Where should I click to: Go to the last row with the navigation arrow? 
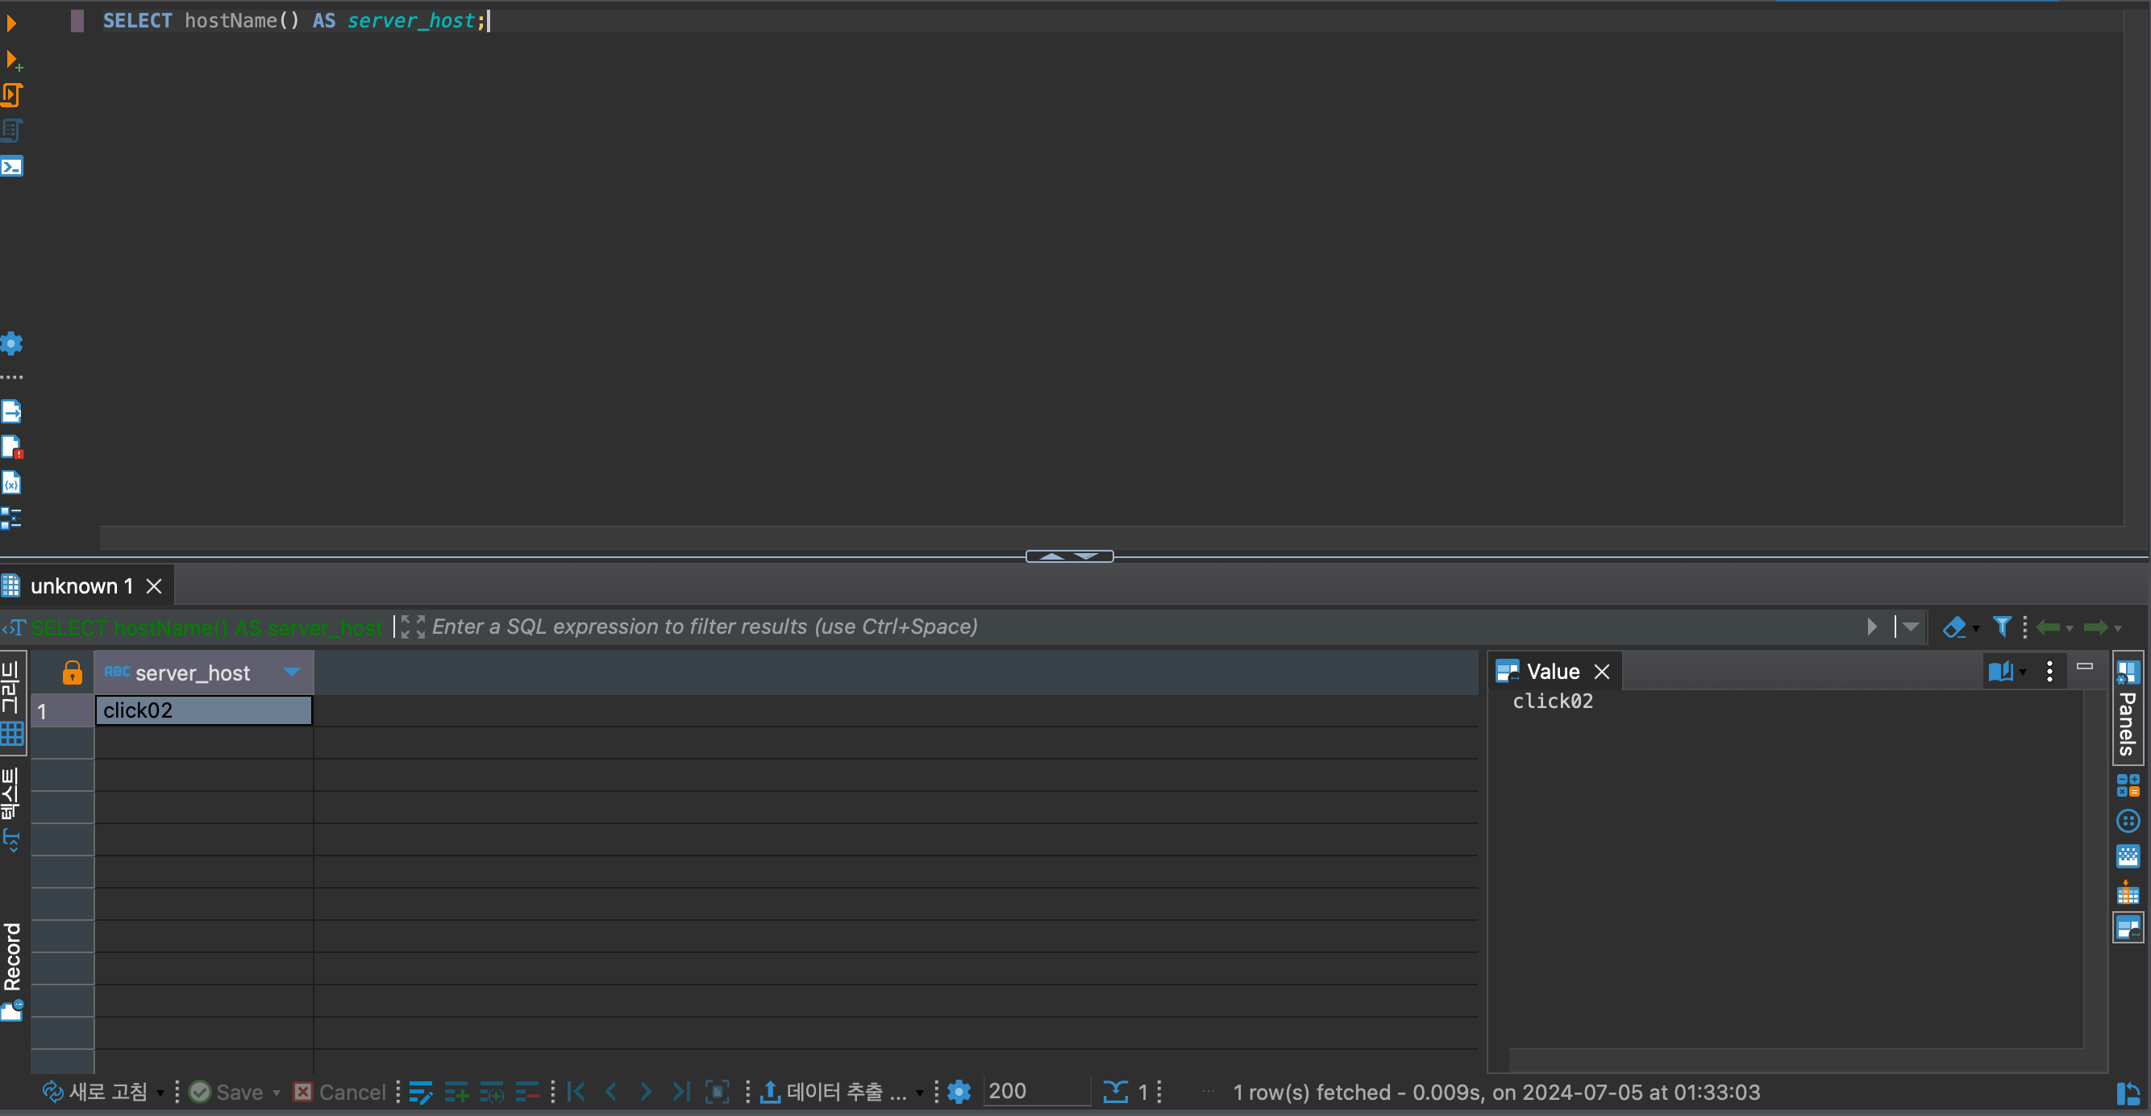(x=680, y=1092)
